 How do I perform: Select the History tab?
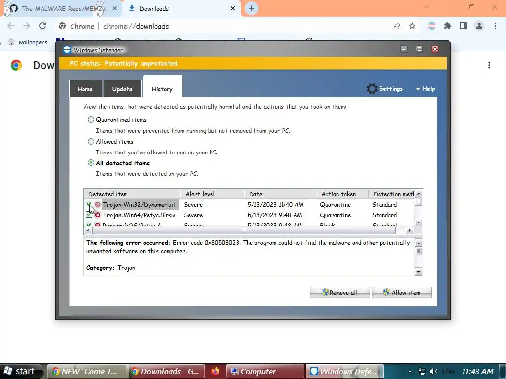click(162, 87)
